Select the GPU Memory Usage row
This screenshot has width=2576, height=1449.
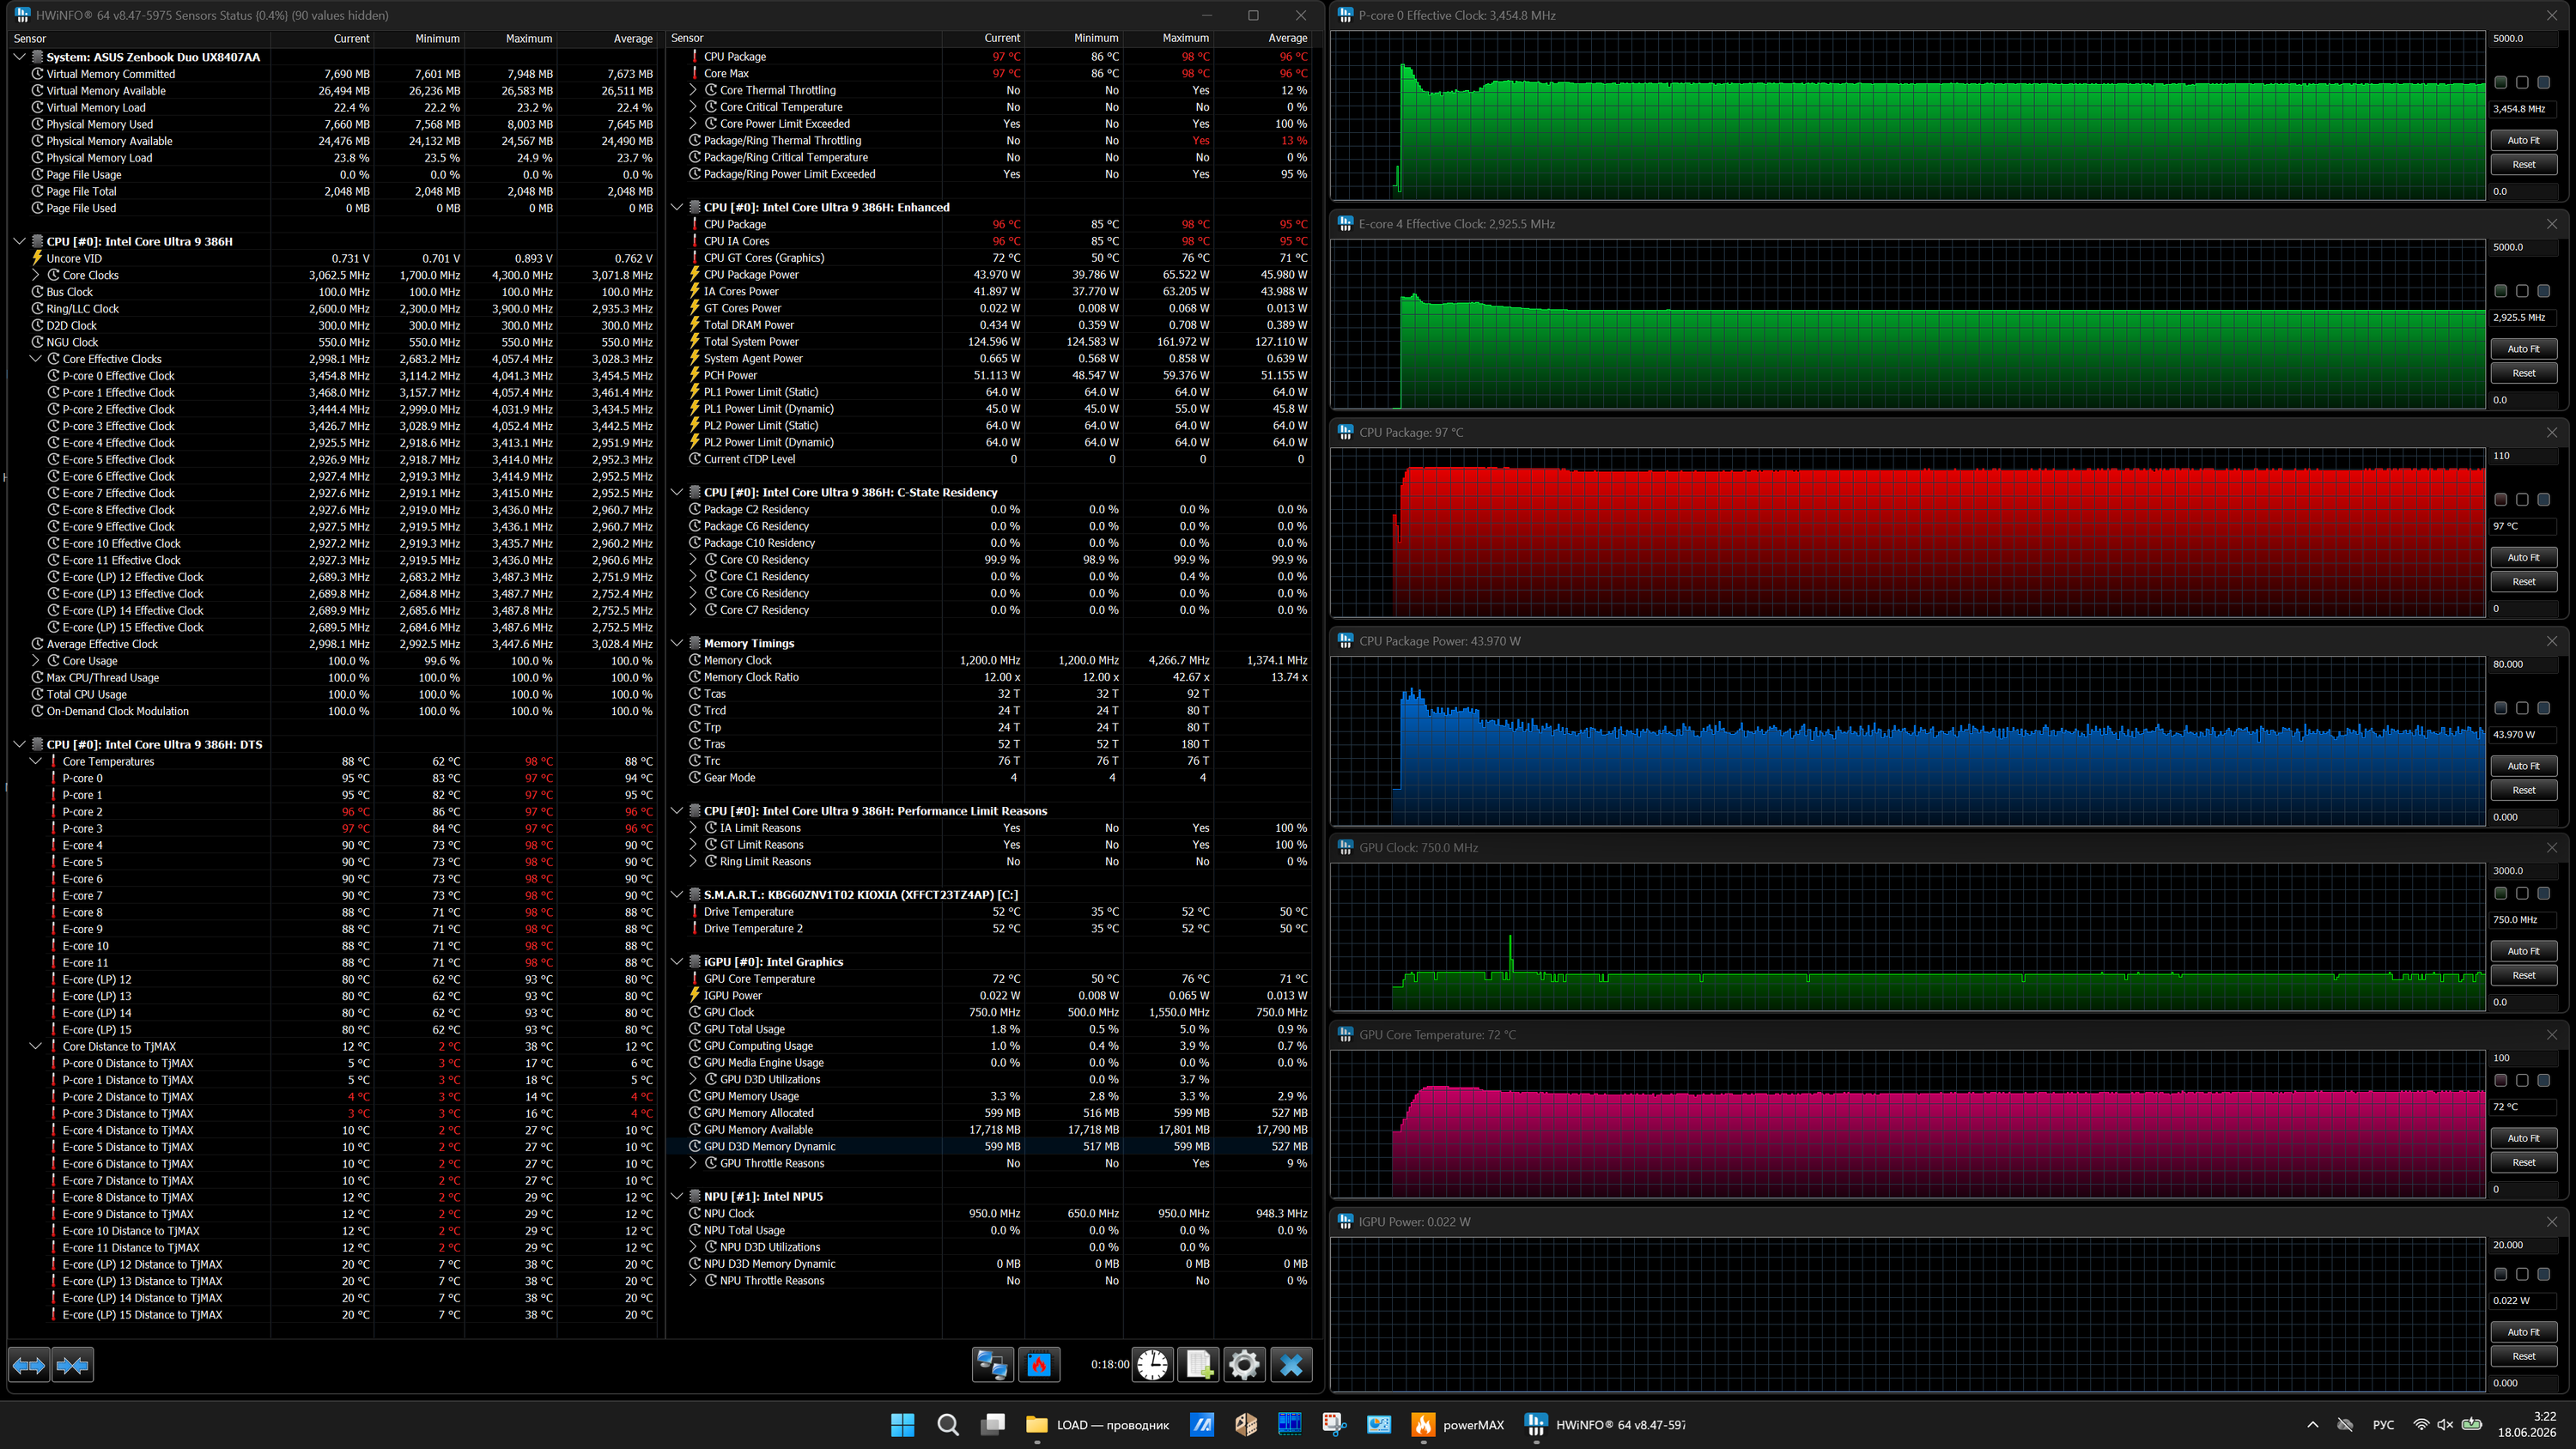pos(990,1097)
